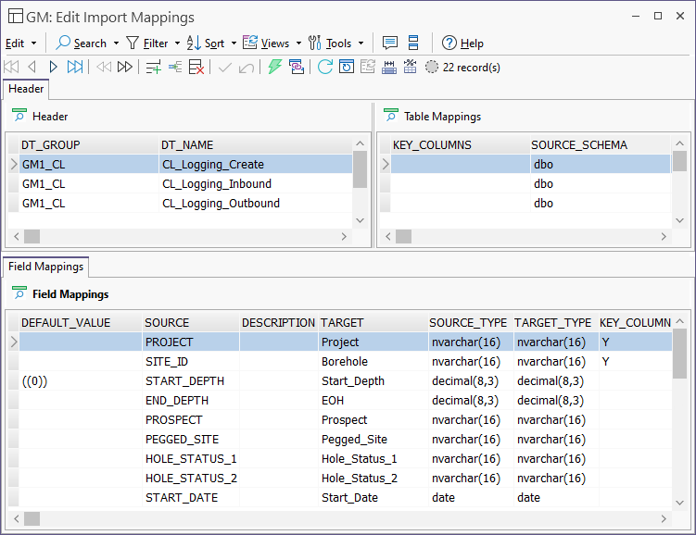Click the greyed edit view icon
The image size is (696, 535).
tap(368, 67)
